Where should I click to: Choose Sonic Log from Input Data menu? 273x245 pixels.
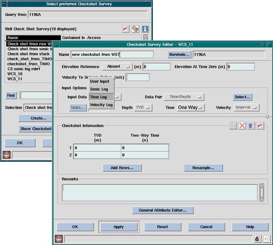click(101, 89)
